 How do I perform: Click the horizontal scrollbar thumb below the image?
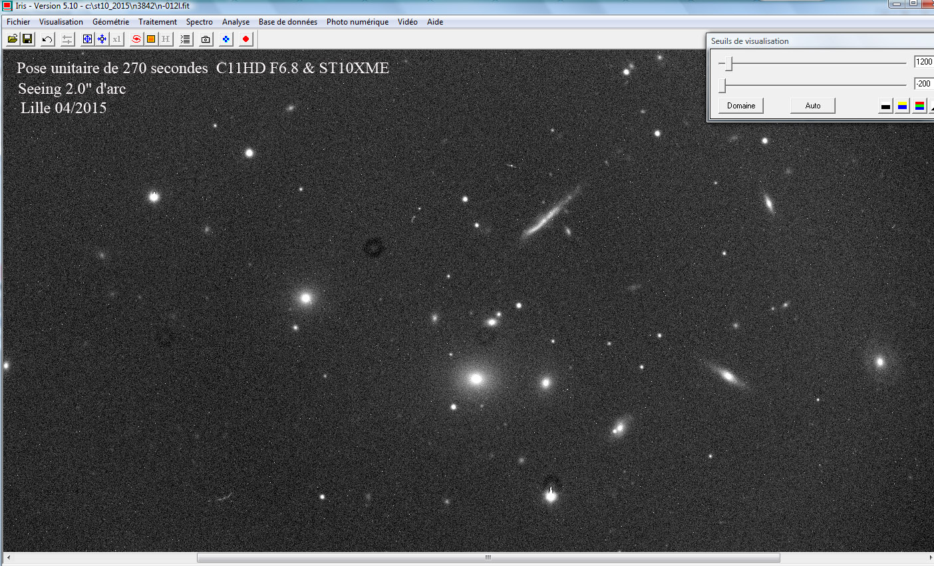[x=488, y=557]
